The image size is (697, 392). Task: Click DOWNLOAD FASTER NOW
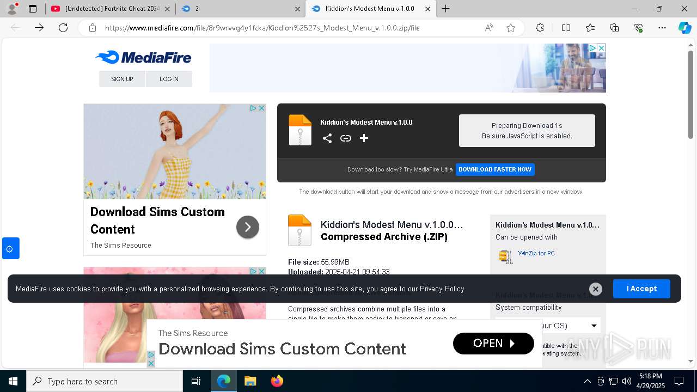(495, 169)
